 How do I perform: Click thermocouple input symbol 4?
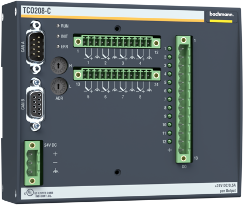[141, 54]
